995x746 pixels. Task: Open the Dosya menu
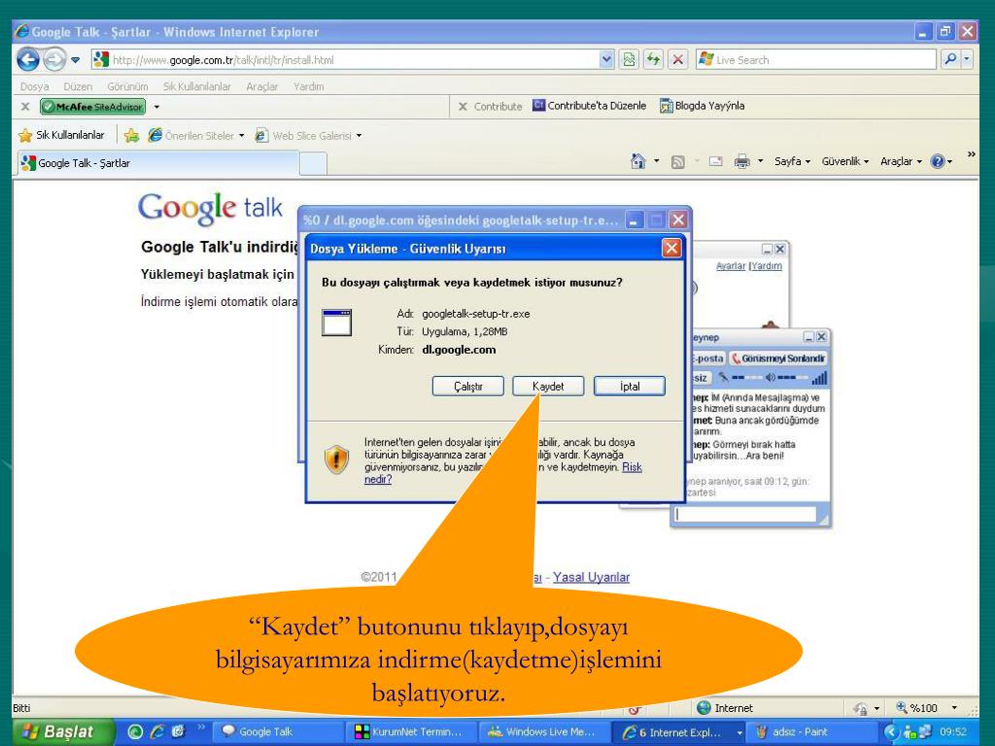(x=34, y=86)
